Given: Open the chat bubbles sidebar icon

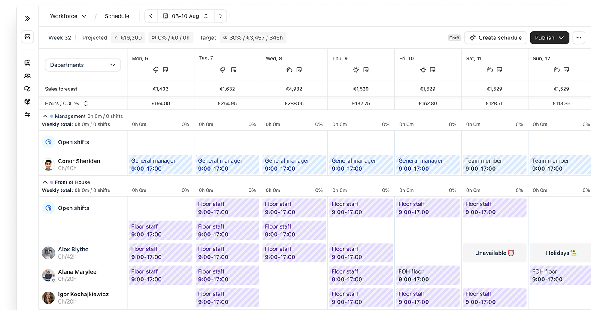Looking at the screenshot, I should coord(27,89).
